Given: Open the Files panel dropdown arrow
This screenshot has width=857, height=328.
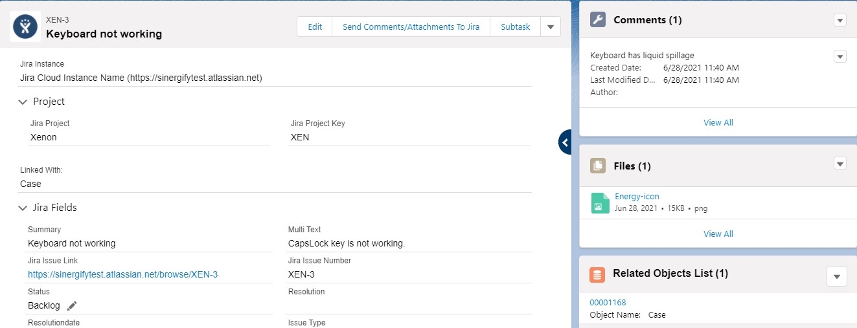Looking at the screenshot, I should 840,163.
